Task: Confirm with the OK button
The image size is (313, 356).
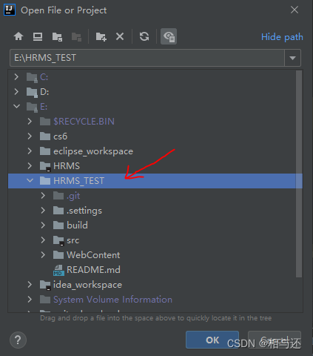Action: point(212,340)
